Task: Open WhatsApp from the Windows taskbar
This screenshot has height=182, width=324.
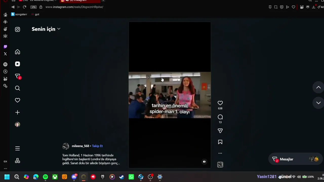Action: 131,177
